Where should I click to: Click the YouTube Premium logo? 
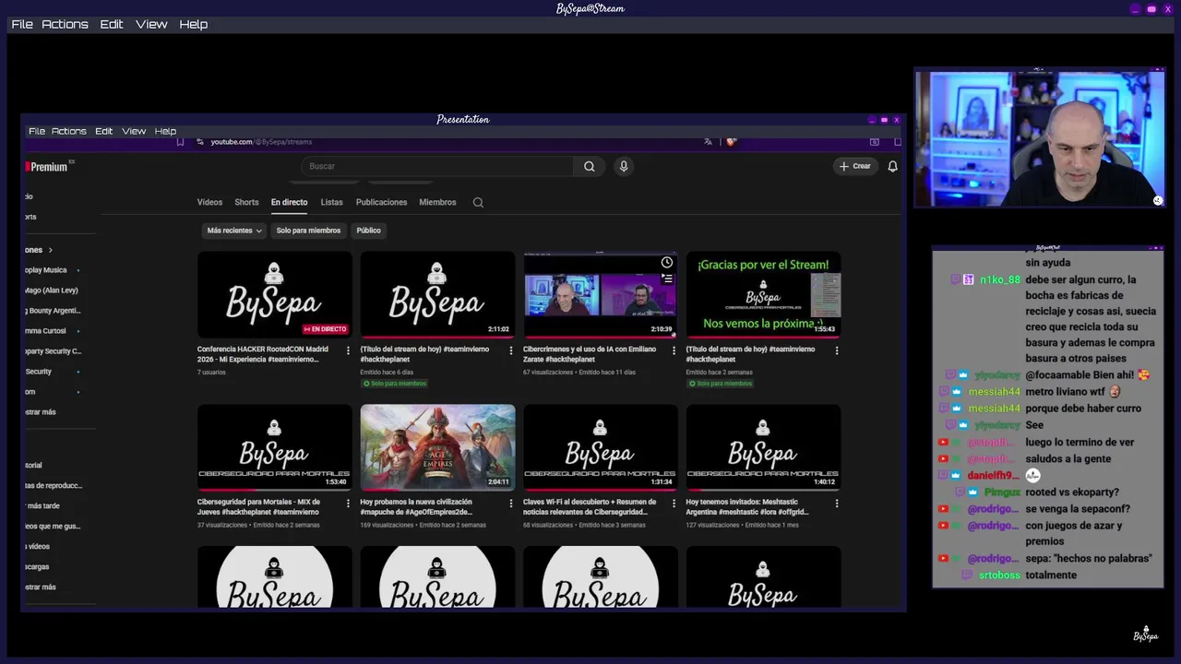click(48, 167)
